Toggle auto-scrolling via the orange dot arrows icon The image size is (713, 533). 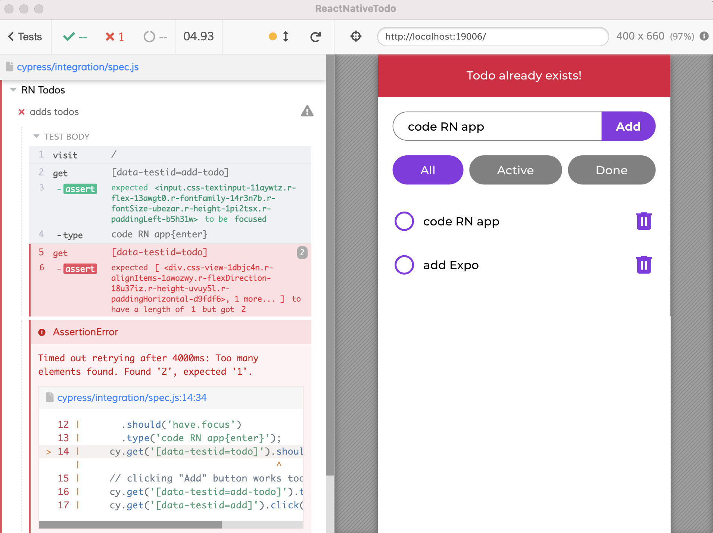[x=279, y=37]
